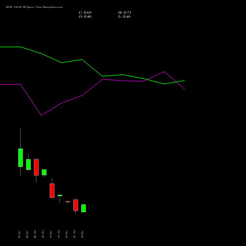
Task: Select the high value 'H: 0.71'
Action: 124,13
